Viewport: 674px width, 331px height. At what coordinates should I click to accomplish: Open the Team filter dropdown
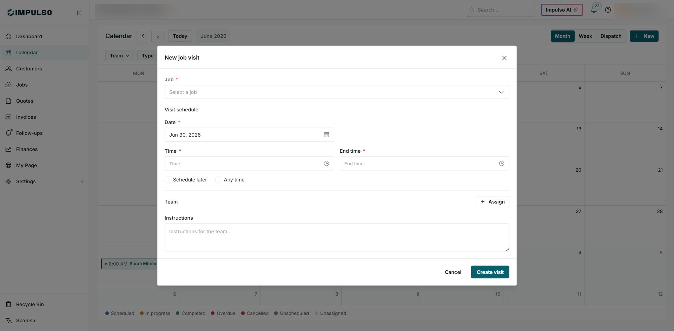[120, 56]
